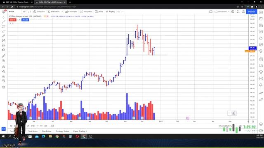Image resolution: width=264 pixels, height=148 pixels.
Task: Click the blue buy price button
Action: (x=25, y=20)
